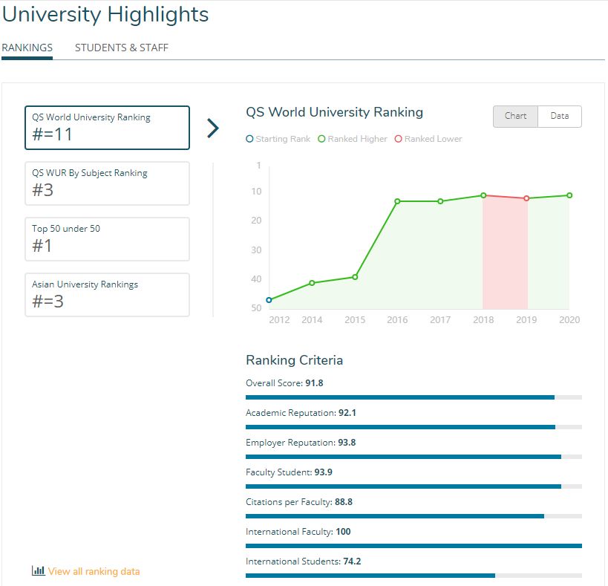608x586 pixels.
Task: Click the 2016 x-axis year label
Action: [x=397, y=320]
